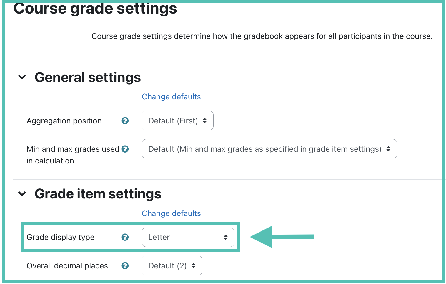Click the Grade item settings heading
This screenshot has width=446, height=284.
click(98, 194)
